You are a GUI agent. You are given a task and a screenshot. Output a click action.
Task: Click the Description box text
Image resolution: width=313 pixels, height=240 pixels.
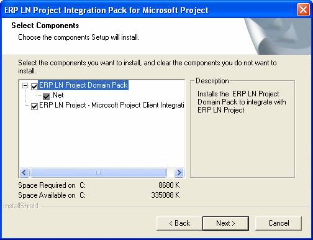click(242, 102)
